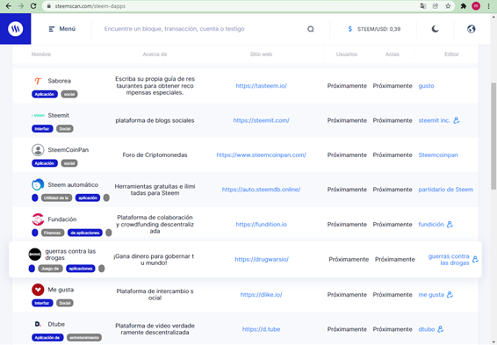
Task: Open https://d.tube link
Action: pyautogui.click(x=261, y=329)
